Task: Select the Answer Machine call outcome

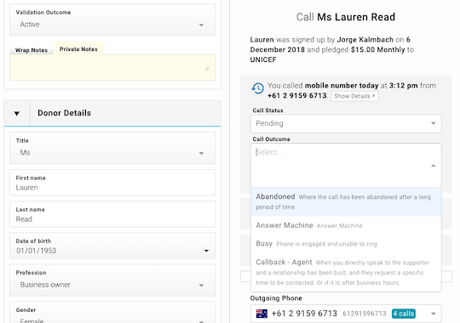Action: (346, 225)
